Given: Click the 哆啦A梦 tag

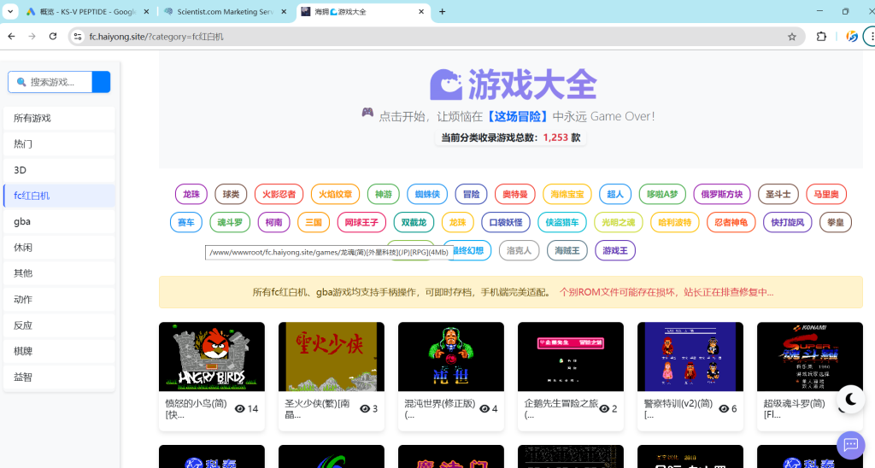Looking at the screenshot, I should pyautogui.click(x=662, y=194).
